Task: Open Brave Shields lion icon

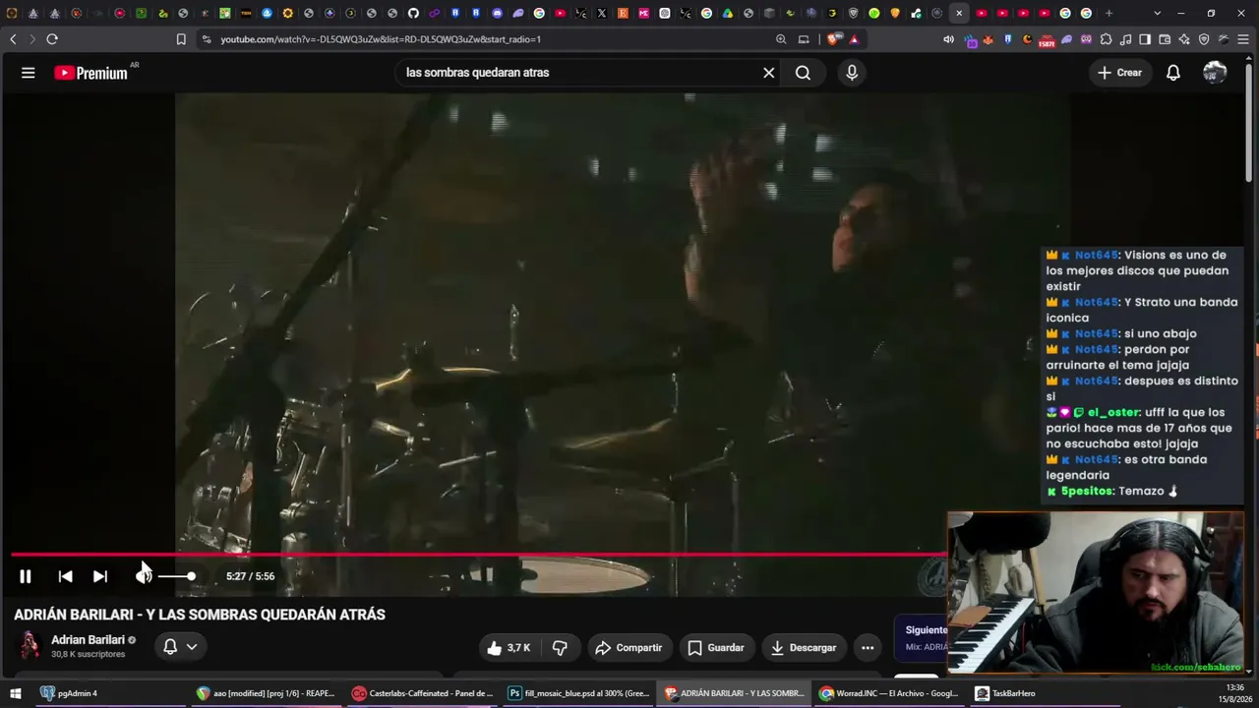Action: 834,39
